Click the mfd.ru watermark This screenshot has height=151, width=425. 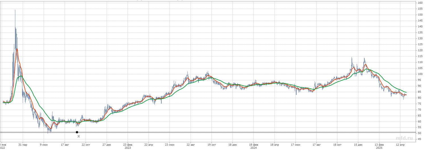(404, 138)
